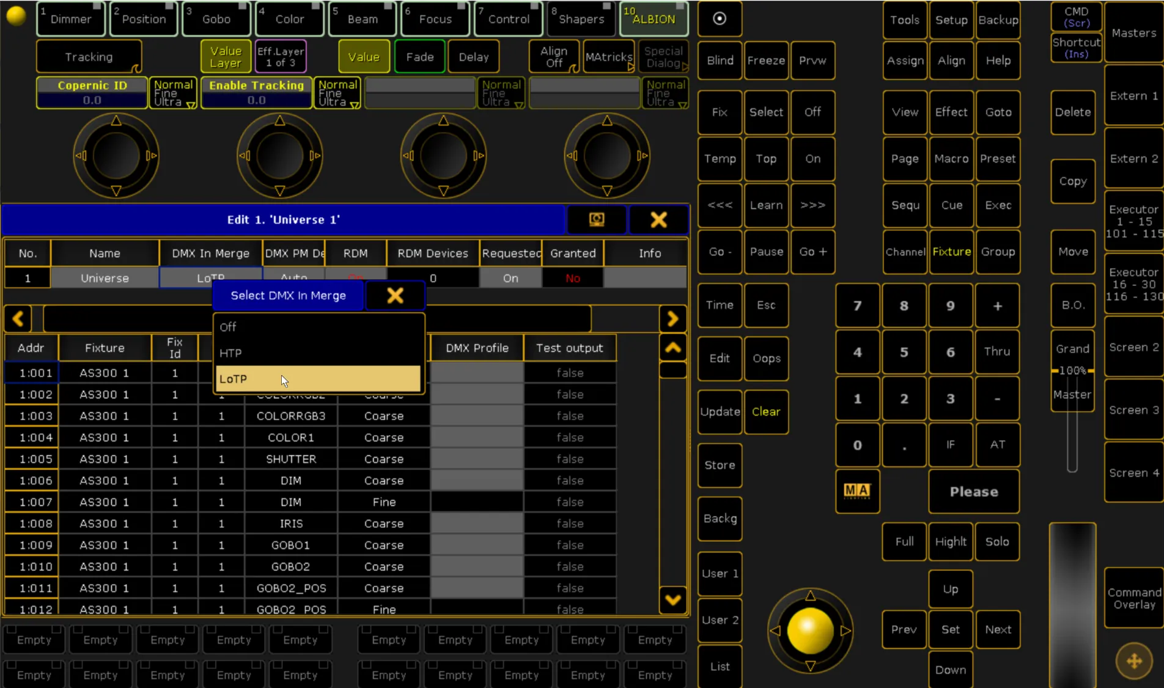The height and width of the screenshot is (688, 1164).
Task: Click down arrow of second encoder dial
Action: click(279, 191)
